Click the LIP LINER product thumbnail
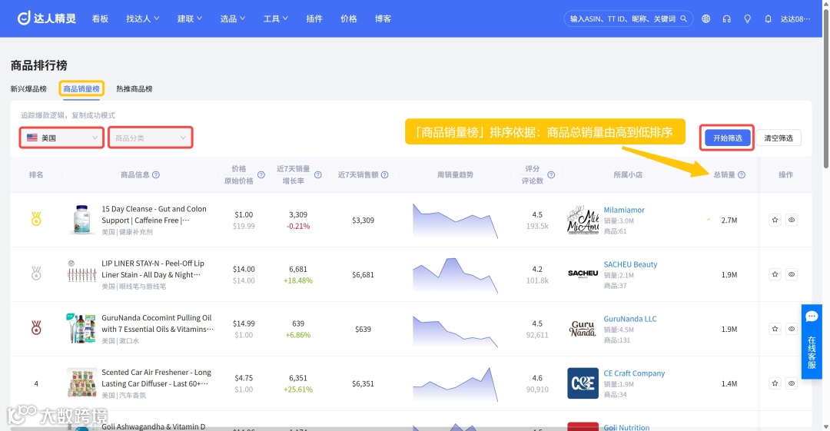830x431 pixels. (x=81, y=274)
